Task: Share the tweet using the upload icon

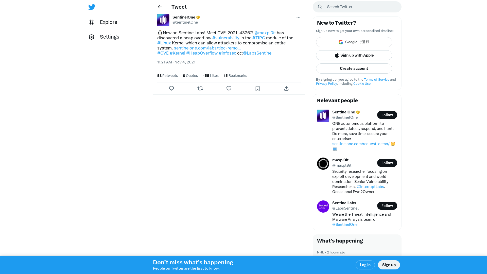Action: coord(286,88)
